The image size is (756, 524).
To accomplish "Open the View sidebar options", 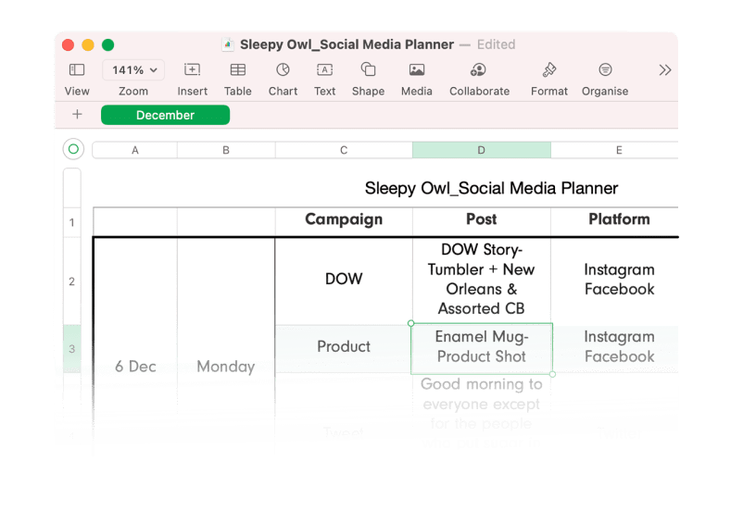I will [77, 70].
